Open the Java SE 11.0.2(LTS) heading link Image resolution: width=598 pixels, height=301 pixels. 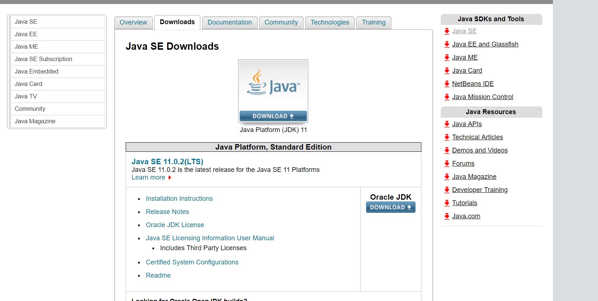pos(167,162)
